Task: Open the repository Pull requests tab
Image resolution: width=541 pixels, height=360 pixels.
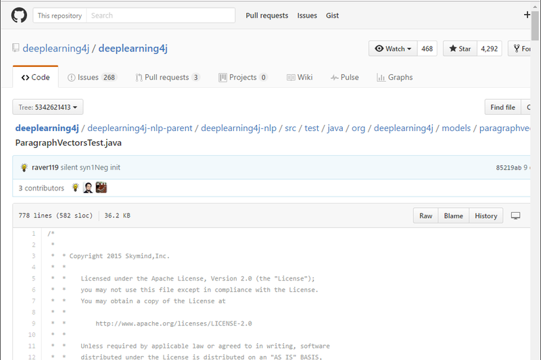Action: tap(167, 77)
